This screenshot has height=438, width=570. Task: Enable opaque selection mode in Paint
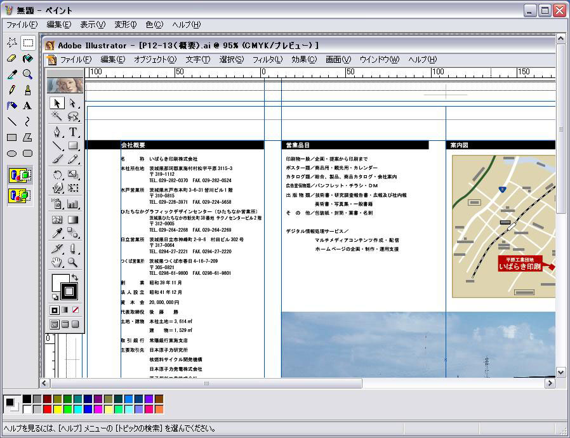pyautogui.click(x=20, y=176)
